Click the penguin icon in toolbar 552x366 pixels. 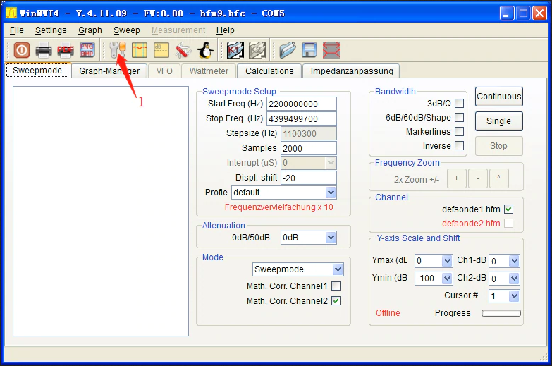tap(205, 50)
